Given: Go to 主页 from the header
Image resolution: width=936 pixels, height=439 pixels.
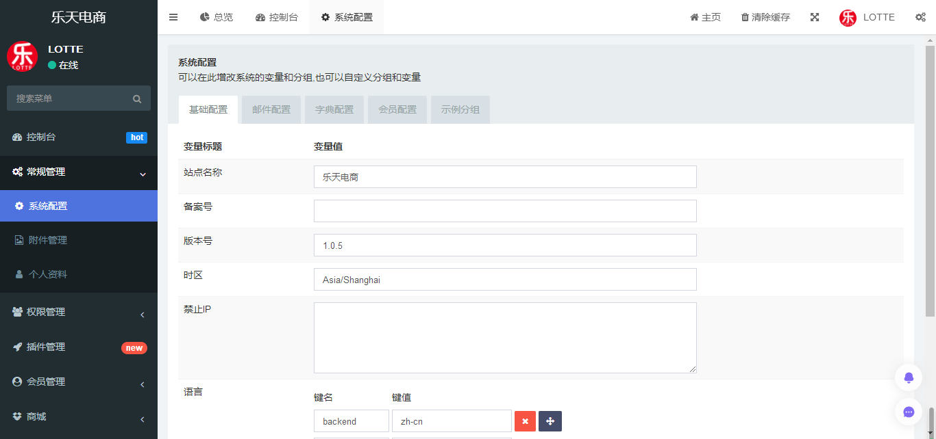Looking at the screenshot, I should point(705,17).
